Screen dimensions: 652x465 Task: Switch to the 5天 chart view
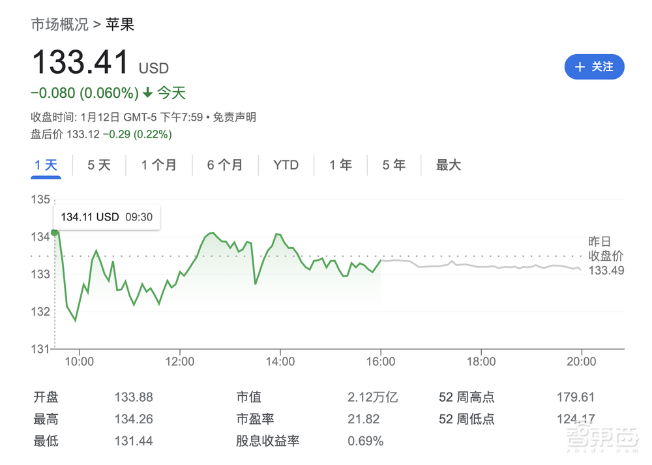pos(98,166)
